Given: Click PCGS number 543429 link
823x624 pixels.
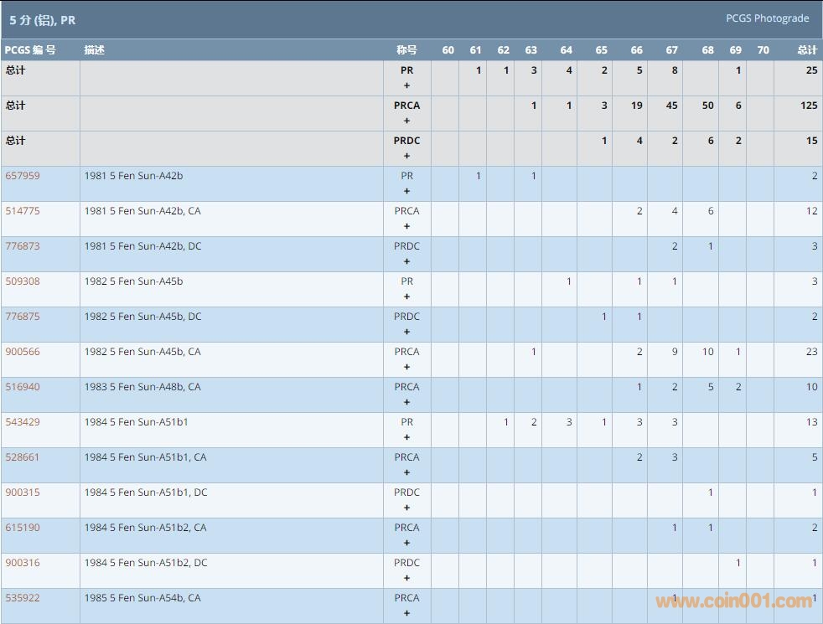Looking at the screenshot, I should pyautogui.click(x=23, y=422).
